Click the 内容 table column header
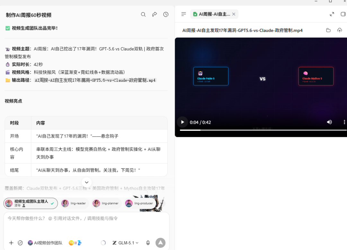This screenshot has height=250, width=347. 41,123
